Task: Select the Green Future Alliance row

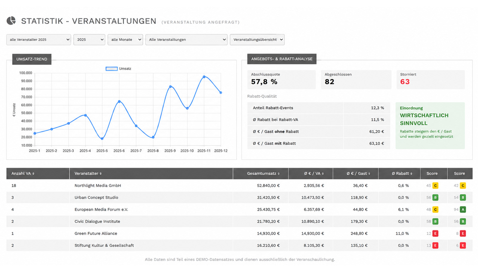Action: coord(239,233)
